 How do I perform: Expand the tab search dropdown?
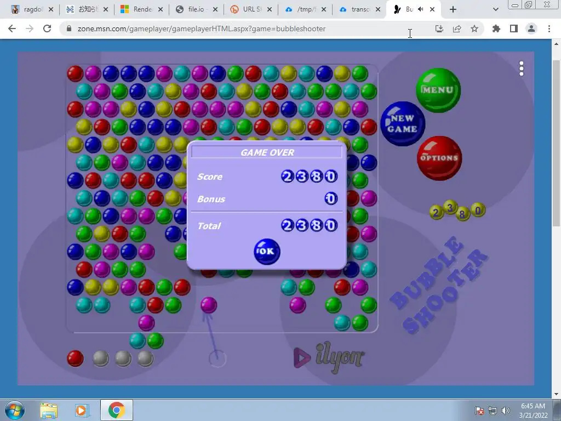tap(495, 10)
